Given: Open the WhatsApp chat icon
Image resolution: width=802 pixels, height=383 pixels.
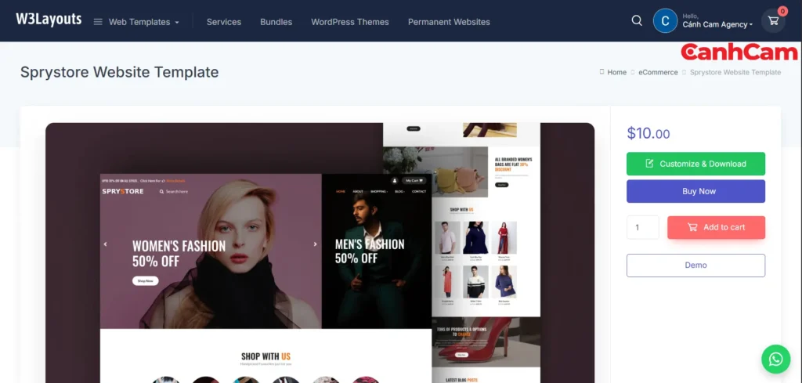Looking at the screenshot, I should 776,359.
